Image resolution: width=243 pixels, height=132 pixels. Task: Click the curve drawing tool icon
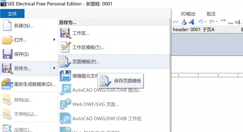175,22
